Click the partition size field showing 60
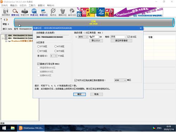Image resolution: width=176 pixels, height=132 pixels. pos(95,37)
